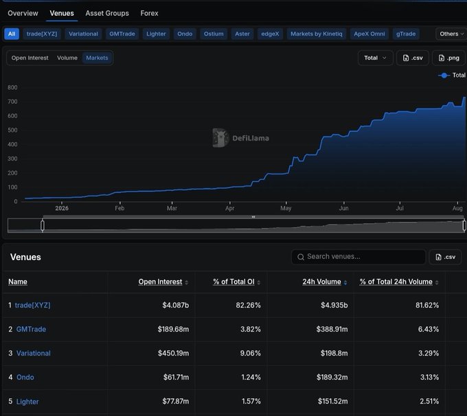
Task: Click the $450.19m open interest cell
Action: (x=173, y=354)
